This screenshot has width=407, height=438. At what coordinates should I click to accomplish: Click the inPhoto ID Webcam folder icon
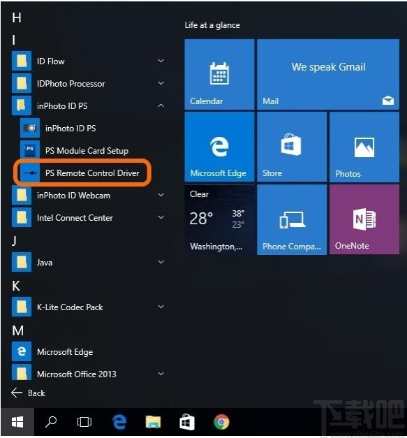[x=22, y=196]
